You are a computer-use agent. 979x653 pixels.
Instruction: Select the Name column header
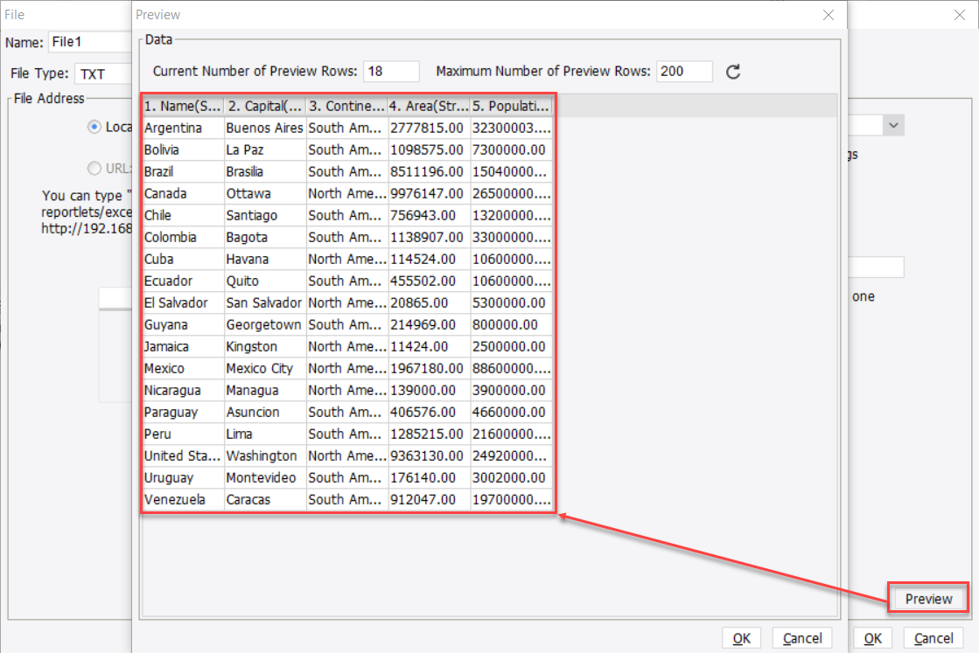[182, 105]
